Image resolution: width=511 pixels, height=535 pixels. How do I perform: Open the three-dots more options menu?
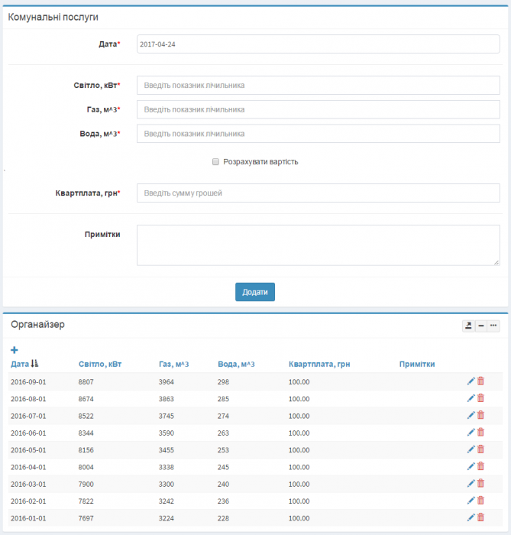[493, 326]
